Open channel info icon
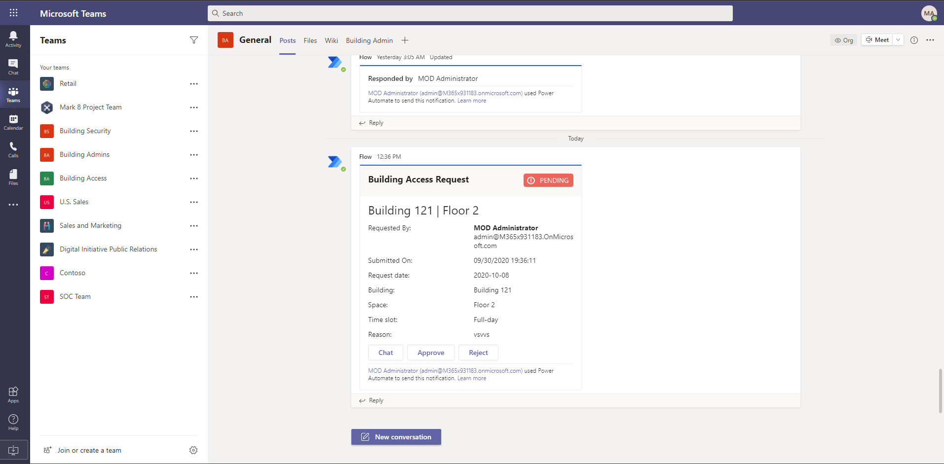The height and width of the screenshot is (464, 944). tap(914, 40)
